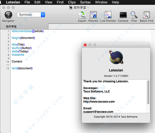The image size is (155, 133).
Task: Click the \title{Title} line
Action: point(18,45)
